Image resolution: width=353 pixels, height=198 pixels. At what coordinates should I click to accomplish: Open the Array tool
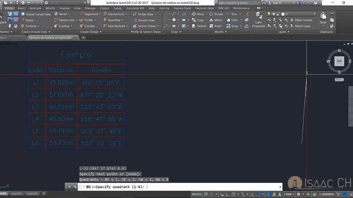(232, 26)
